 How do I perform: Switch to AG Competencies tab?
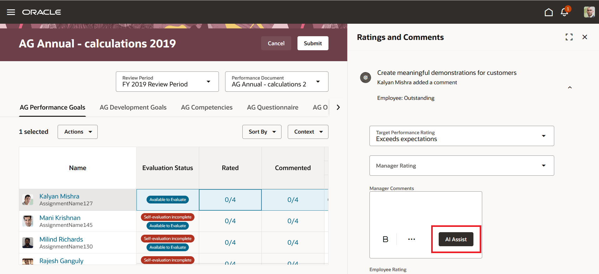[207, 107]
